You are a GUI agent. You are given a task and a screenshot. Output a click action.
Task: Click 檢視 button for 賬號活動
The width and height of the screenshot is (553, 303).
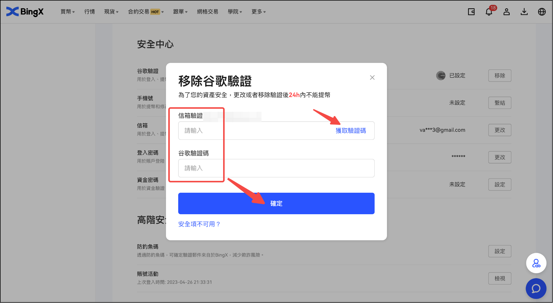(x=499, y=278)
